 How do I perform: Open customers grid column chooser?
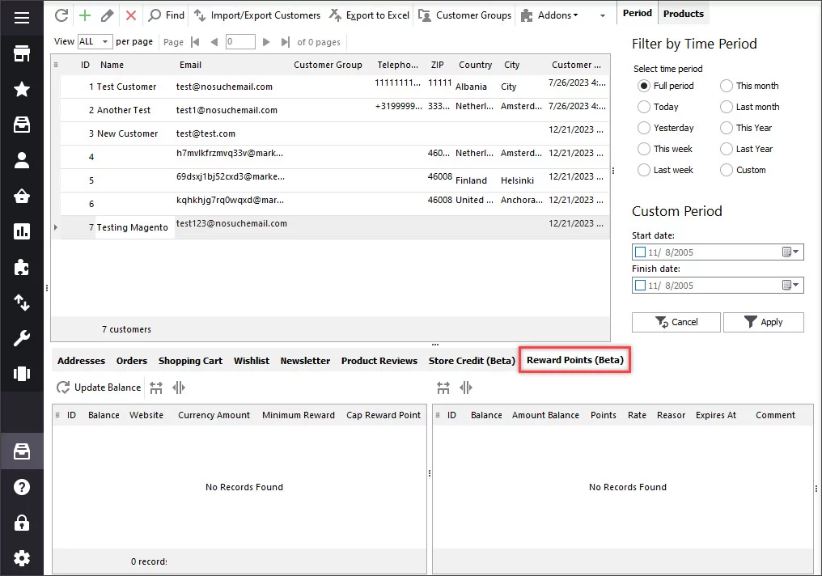coord(56,65)
